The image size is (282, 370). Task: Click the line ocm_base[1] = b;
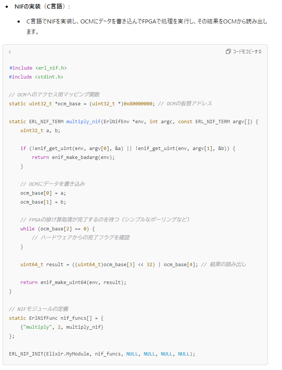tap(43, 202)
